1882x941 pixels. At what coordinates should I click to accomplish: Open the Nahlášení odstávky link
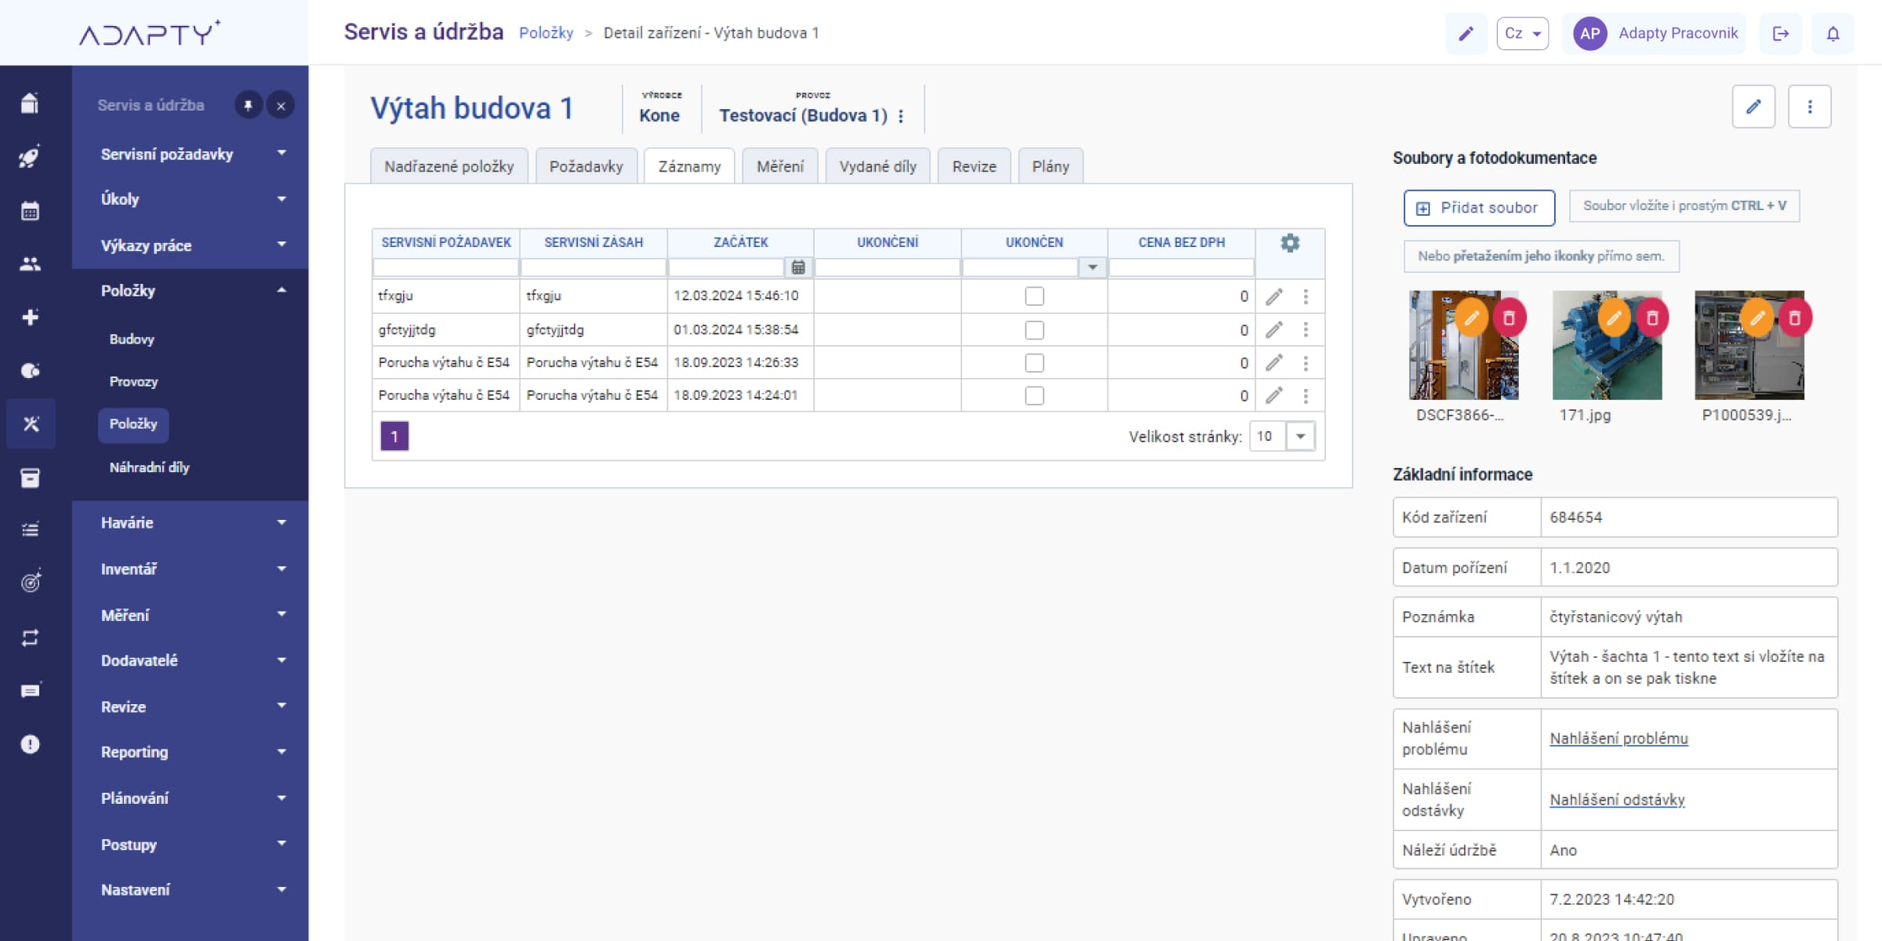[x=1617, y=800]
